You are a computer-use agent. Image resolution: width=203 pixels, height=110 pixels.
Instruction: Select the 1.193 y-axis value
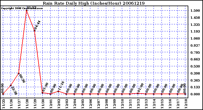(x=195, y=31)
